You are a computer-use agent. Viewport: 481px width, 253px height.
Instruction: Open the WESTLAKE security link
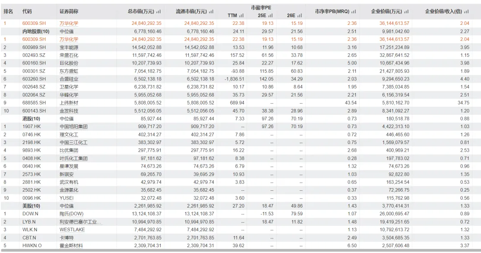(72, 230)
